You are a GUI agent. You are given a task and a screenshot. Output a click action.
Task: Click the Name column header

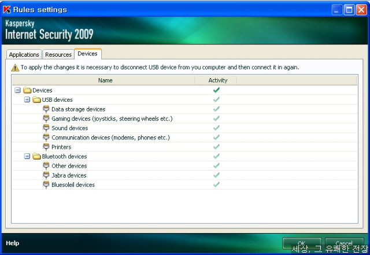pyautogui.click(x=104, y=80)
